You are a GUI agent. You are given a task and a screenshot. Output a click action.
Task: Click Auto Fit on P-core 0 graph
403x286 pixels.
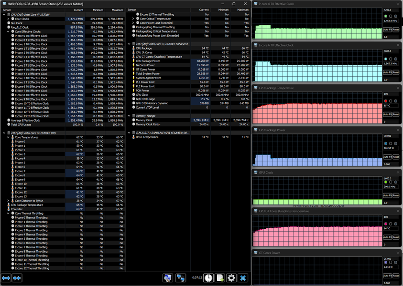coord(386,30)
